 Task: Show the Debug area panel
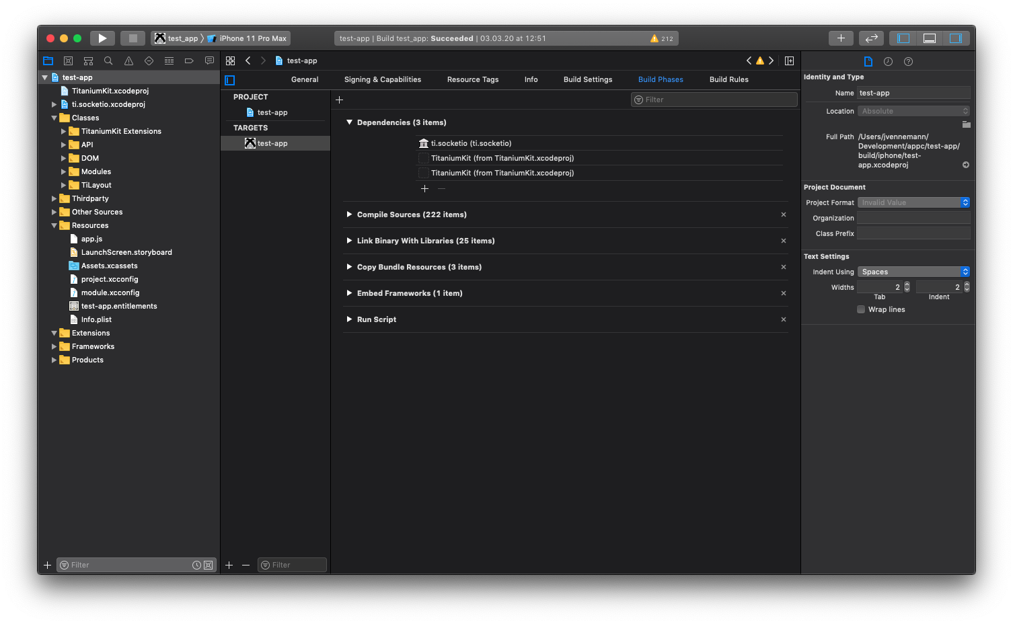click(x=930, y=38)
